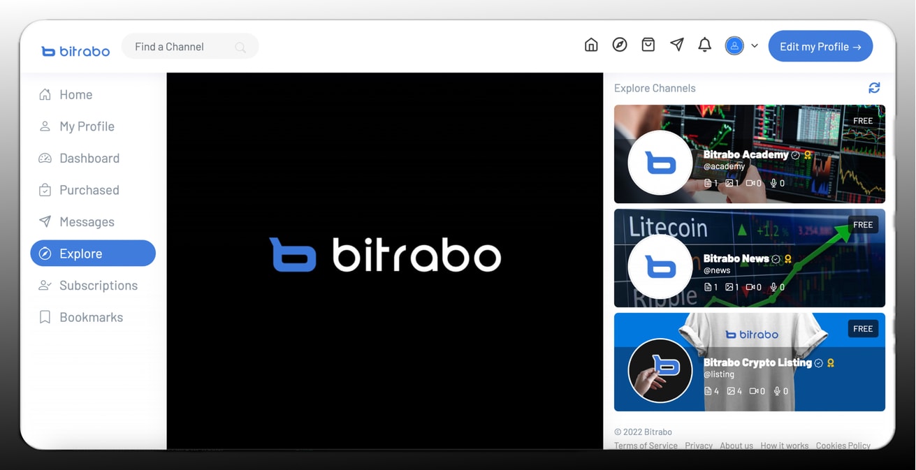
Task: Go to Bookmarks in sidebar
Action: click(91, 317)
